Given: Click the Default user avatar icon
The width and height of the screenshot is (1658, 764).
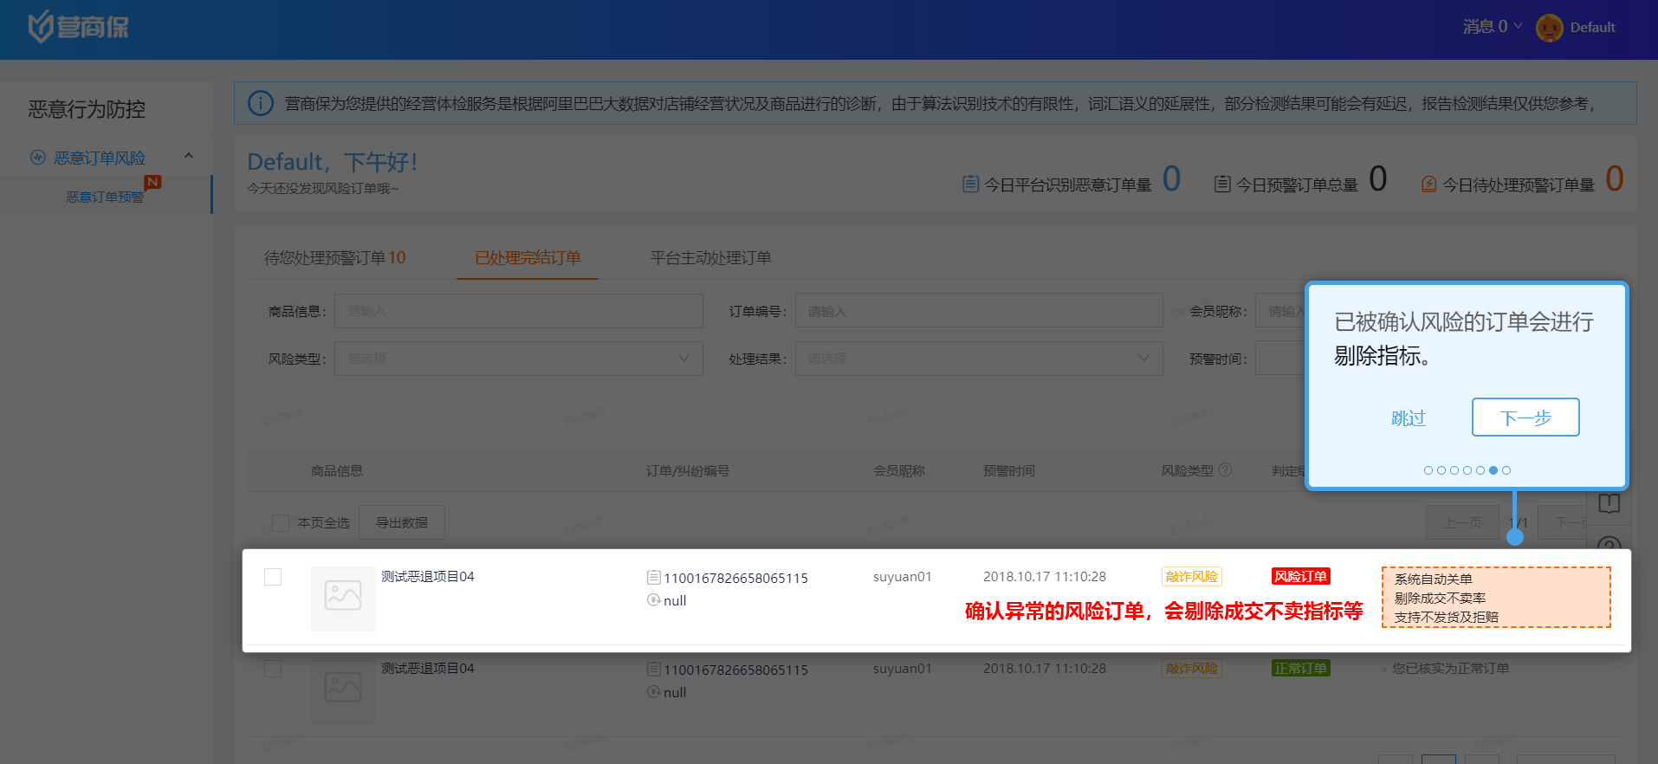Looking at the screenshot, I should click(x=1549, y=28).
